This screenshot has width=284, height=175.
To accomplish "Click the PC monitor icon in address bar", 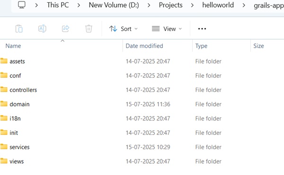I will (22, 5).
